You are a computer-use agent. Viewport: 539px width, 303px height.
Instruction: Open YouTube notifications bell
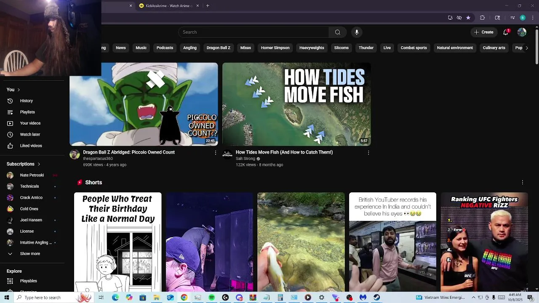click(x=506, y=32)
